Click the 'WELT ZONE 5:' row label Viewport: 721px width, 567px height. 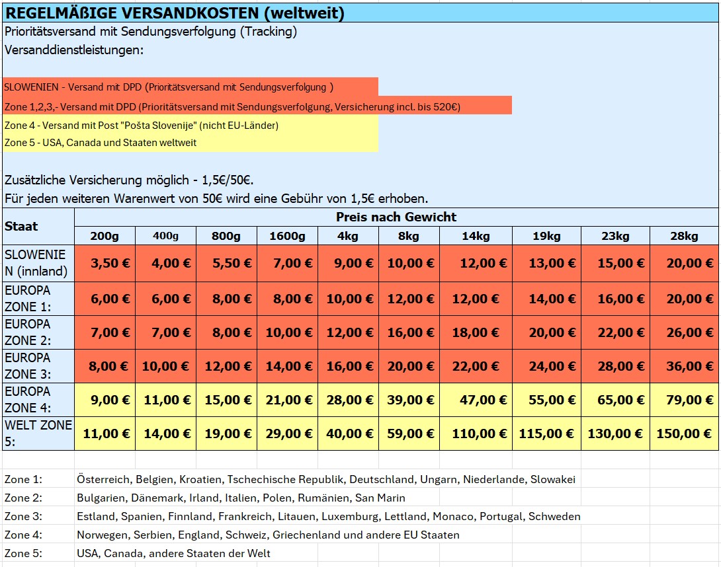(38, 434)
